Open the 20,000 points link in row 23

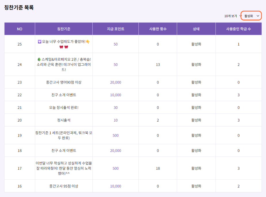pos(115,82)
